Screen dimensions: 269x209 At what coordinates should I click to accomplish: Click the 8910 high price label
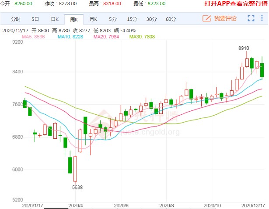coord(244,48)
